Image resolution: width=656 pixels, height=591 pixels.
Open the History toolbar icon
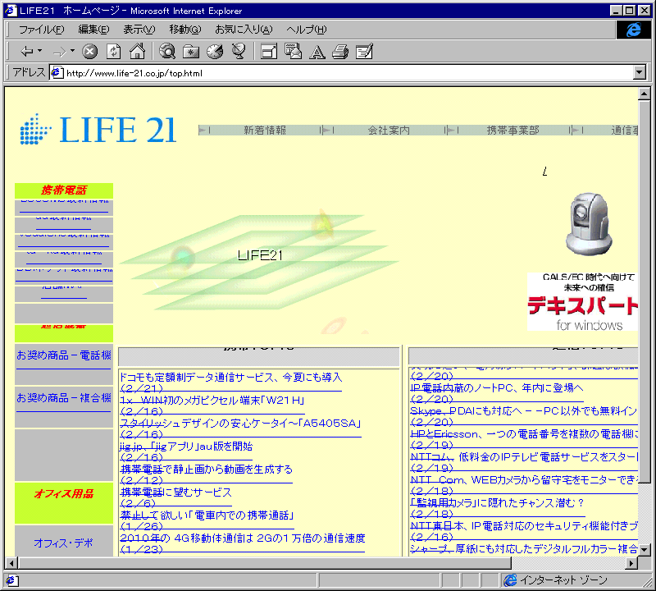[215, 51]
